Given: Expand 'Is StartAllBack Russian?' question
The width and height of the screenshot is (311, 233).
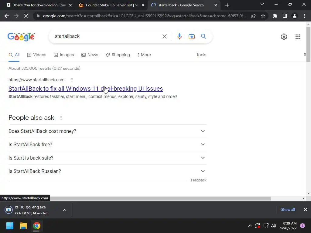Looking at the screenshot, I should [108, 171].
